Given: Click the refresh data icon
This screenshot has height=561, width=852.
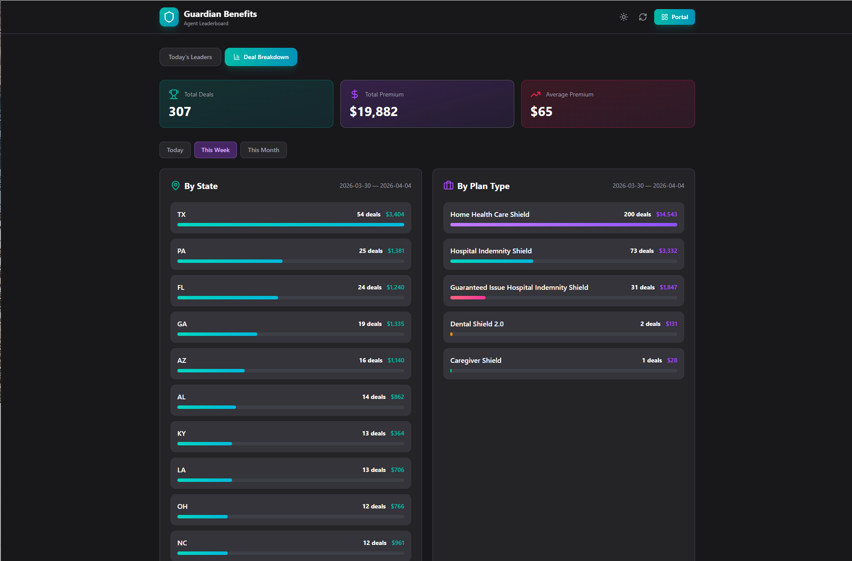Looking at the screenshot, I should (642, 17).
